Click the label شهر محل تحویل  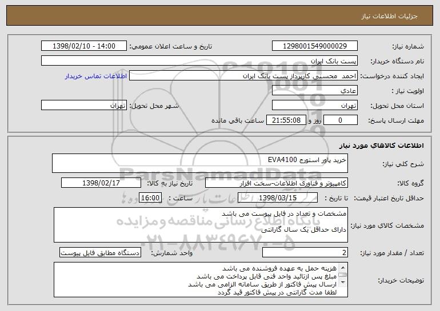[154, 106]
